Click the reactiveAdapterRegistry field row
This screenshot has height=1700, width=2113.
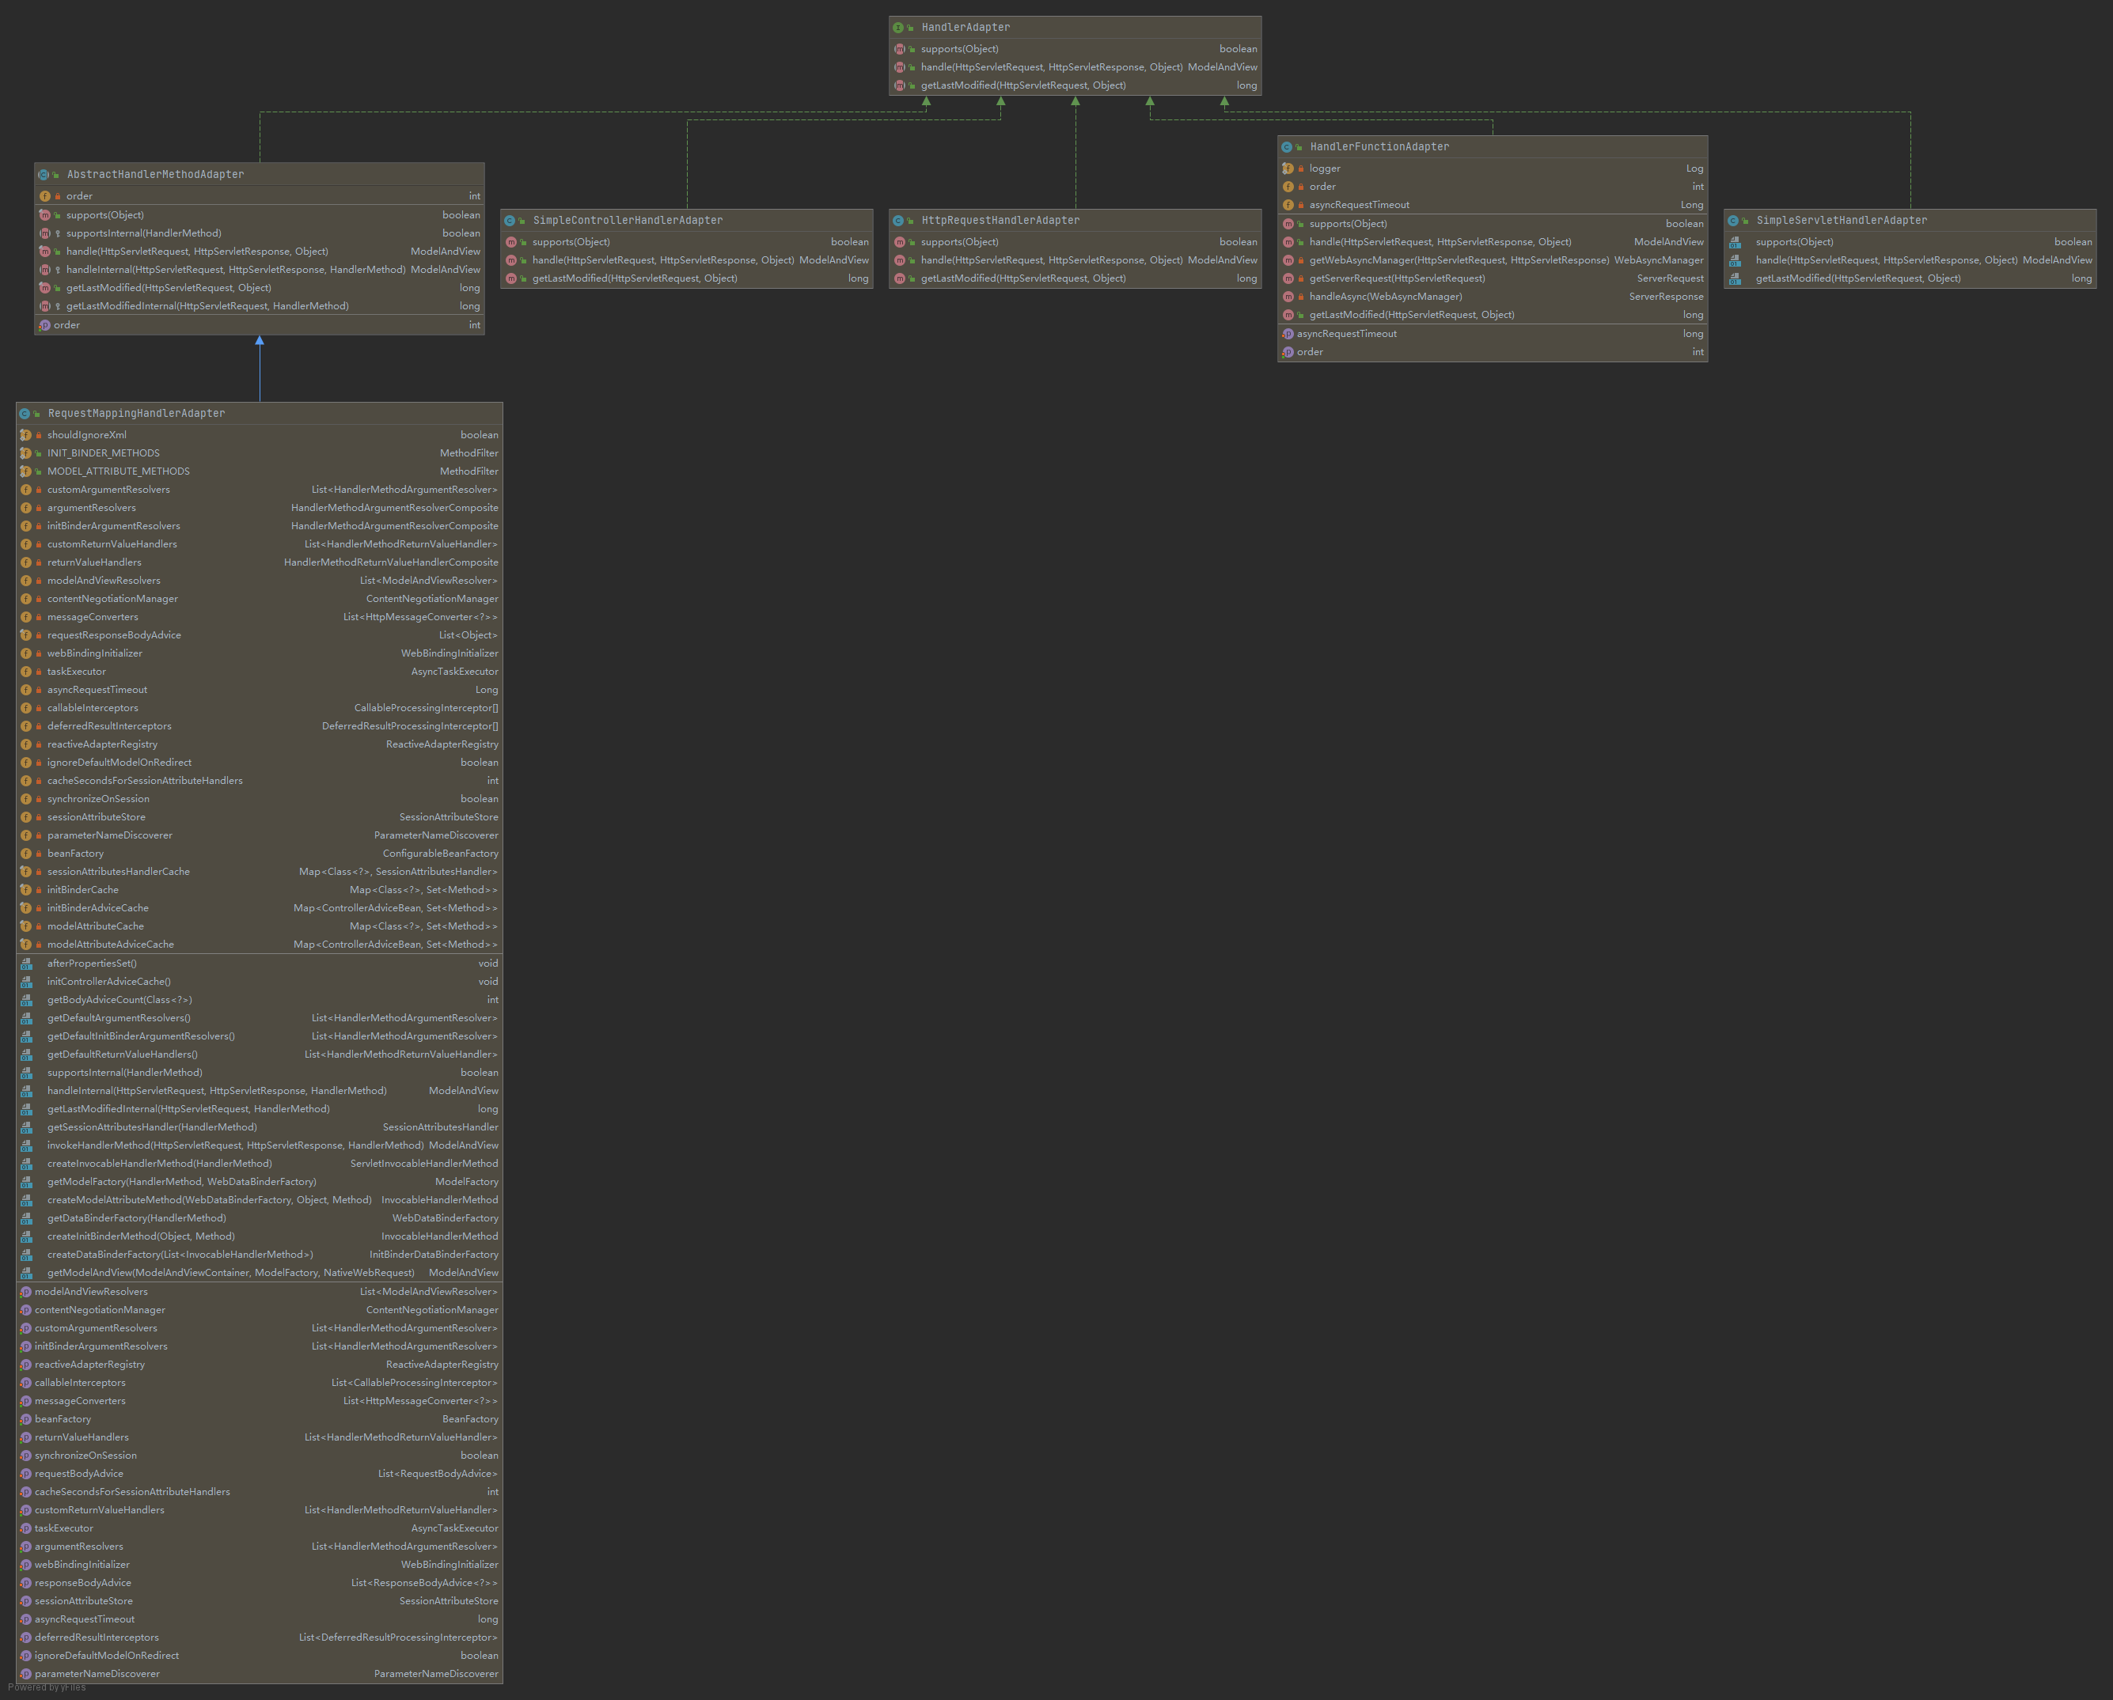coord(260,744)
